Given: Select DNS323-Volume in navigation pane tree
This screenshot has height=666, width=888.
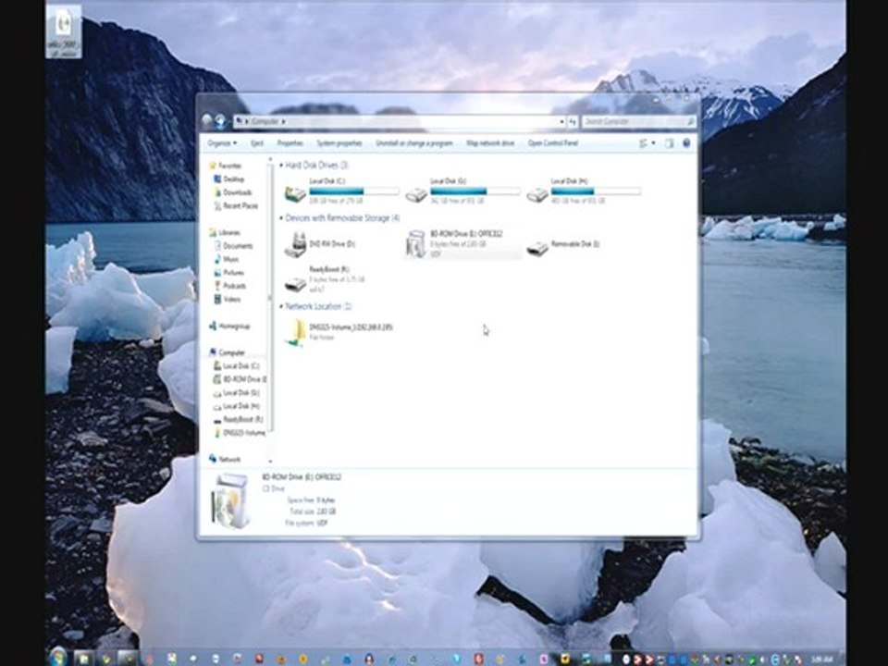Looking at the screenshot, I should point(240,433).
